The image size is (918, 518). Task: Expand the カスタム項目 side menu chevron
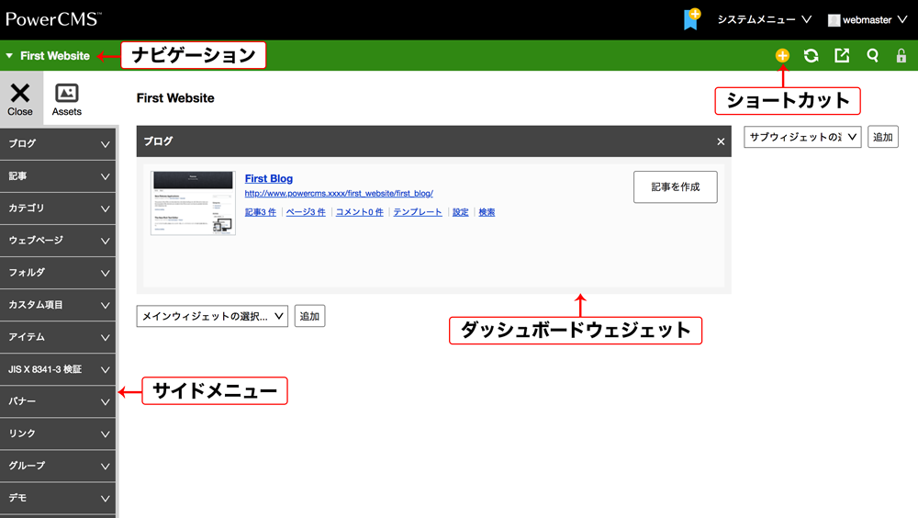click(105, 305)
